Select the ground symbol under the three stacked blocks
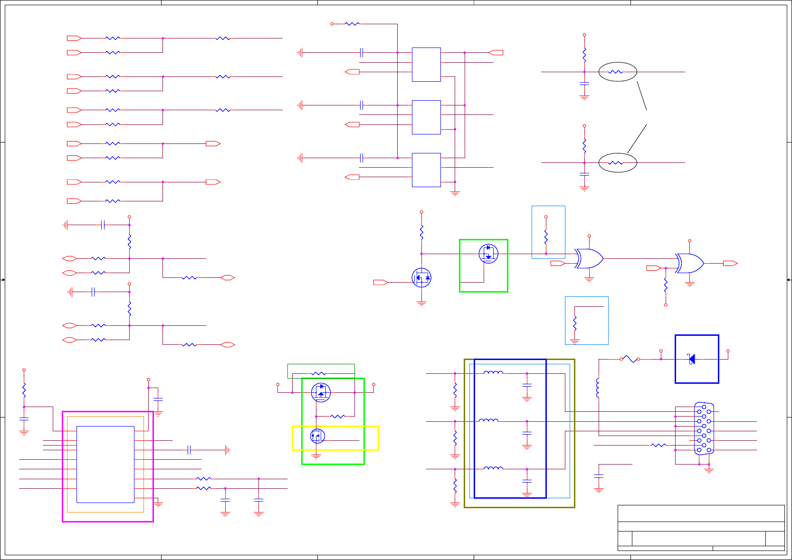The height and width of the screenshot is (560, 792). [x=455, y=194]
